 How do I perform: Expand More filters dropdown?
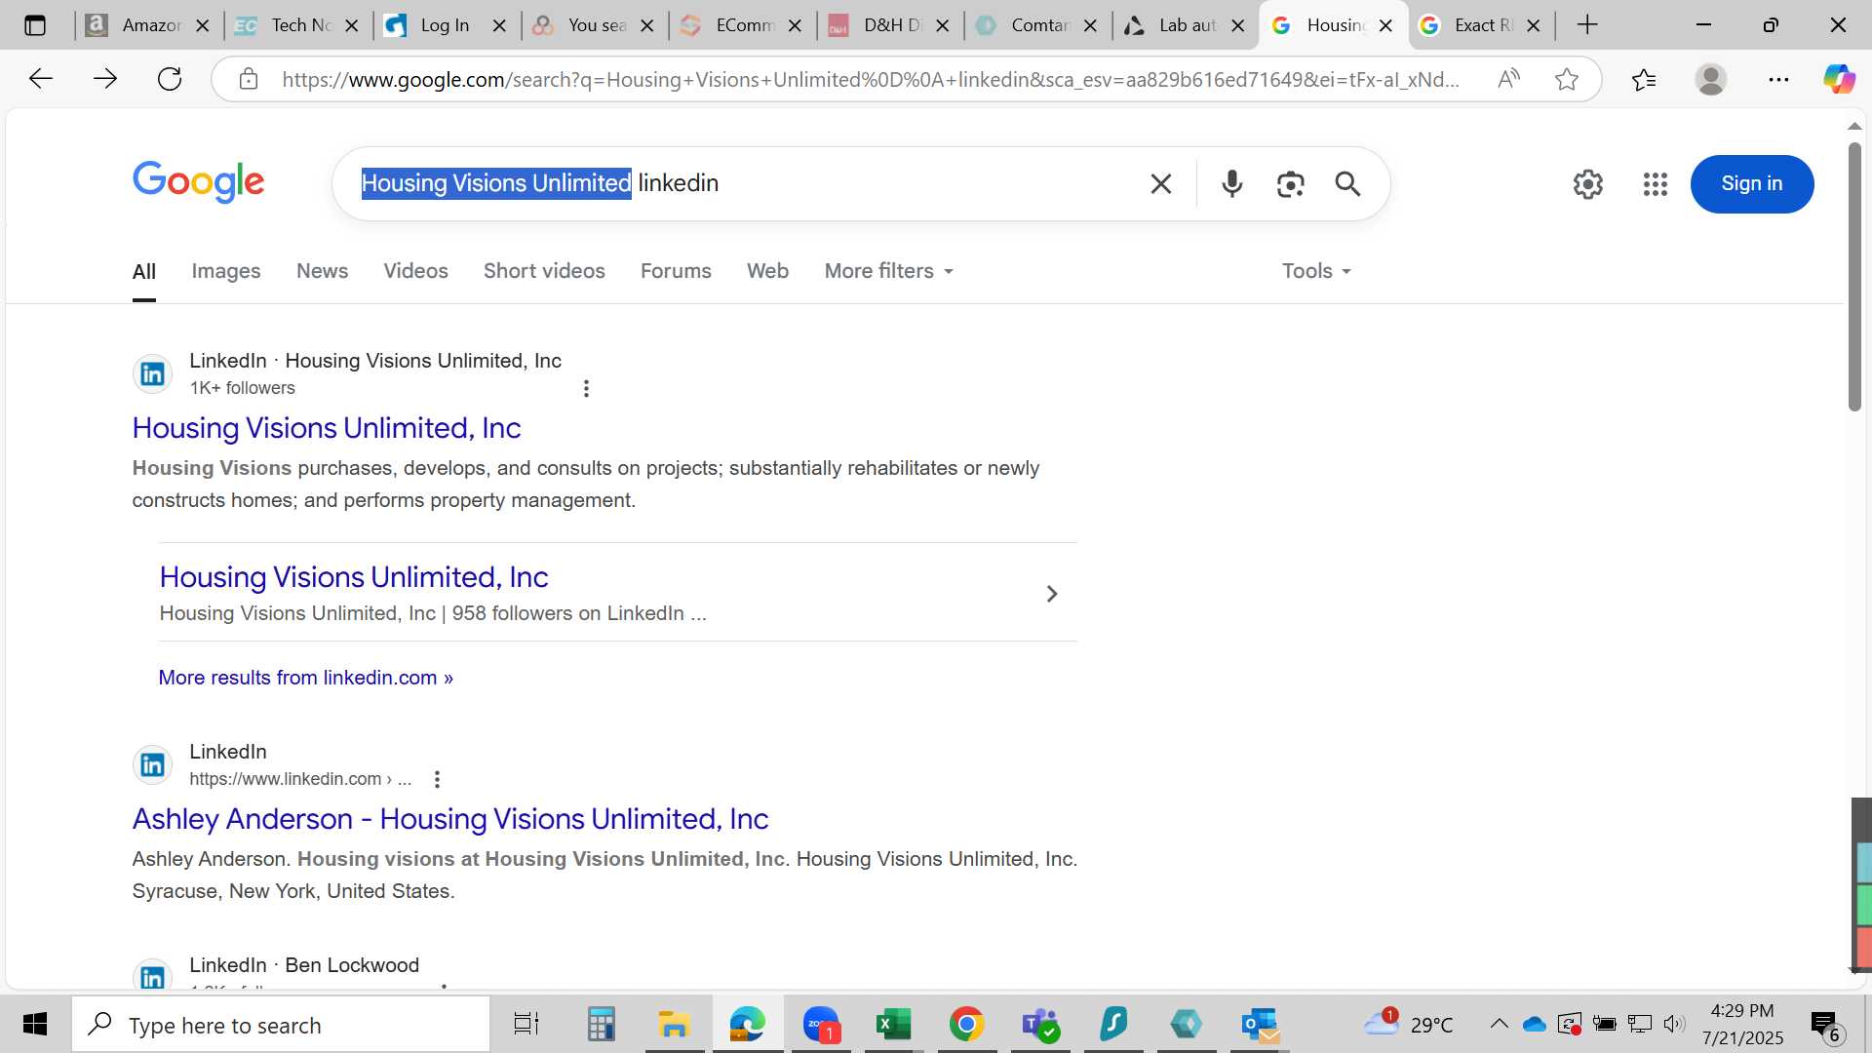[x=888, y=271]
